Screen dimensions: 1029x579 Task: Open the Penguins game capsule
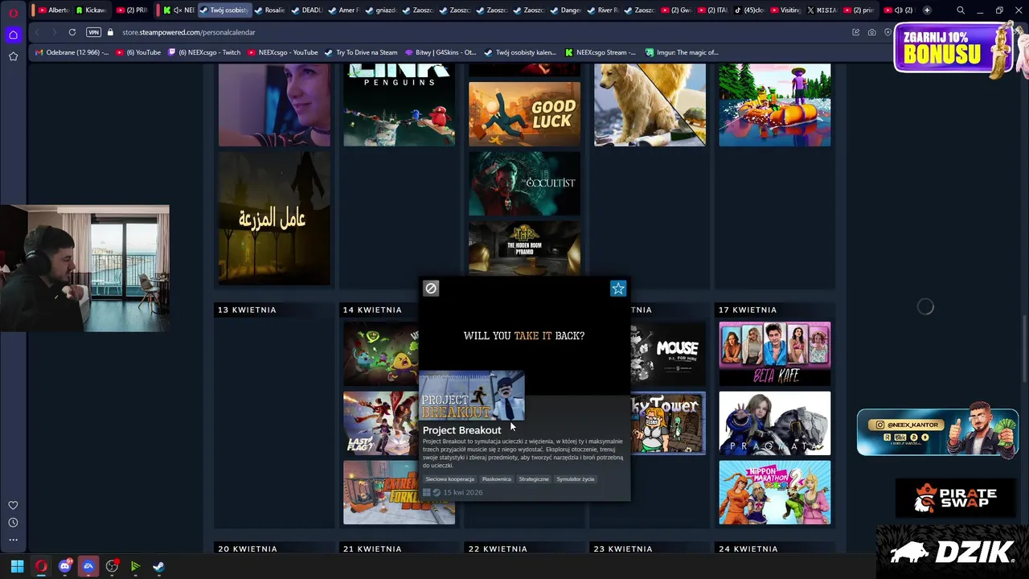[399, 105]
